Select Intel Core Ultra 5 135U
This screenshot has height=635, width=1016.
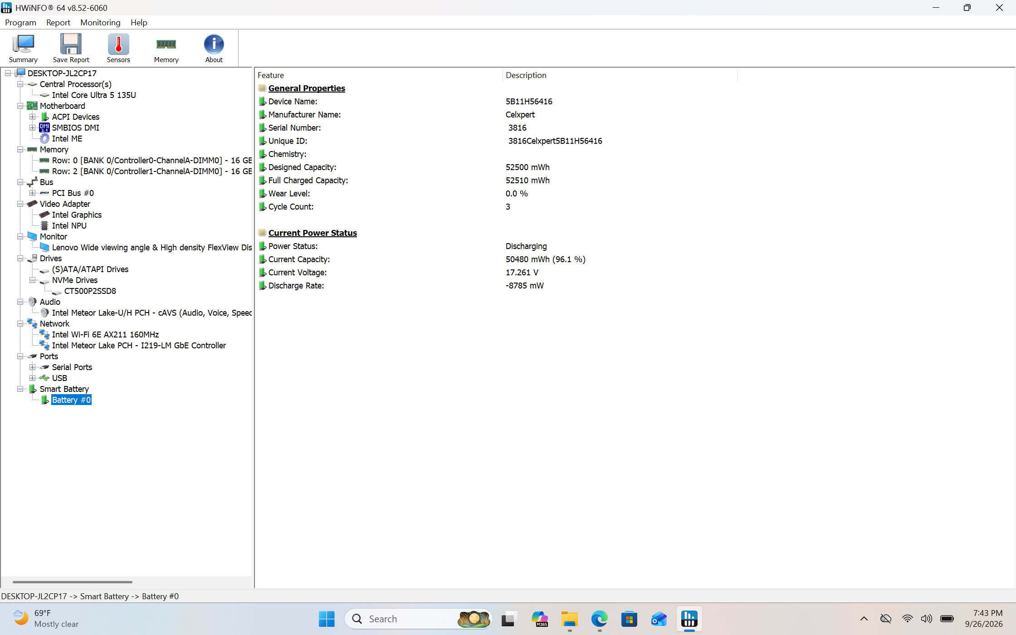click(x=94, y=95)
